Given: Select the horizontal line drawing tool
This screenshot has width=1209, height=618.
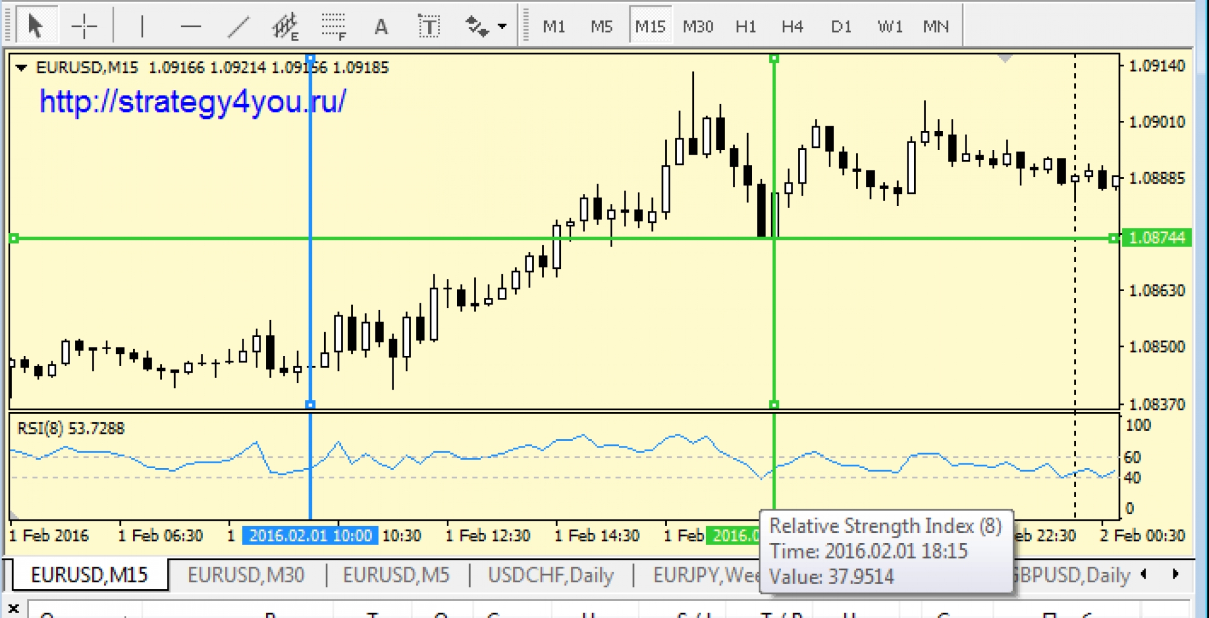Looking at the screenshot, I should coord(190,26).
